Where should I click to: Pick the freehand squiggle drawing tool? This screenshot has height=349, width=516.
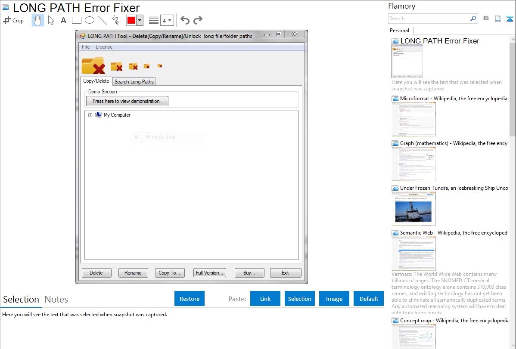115,20
